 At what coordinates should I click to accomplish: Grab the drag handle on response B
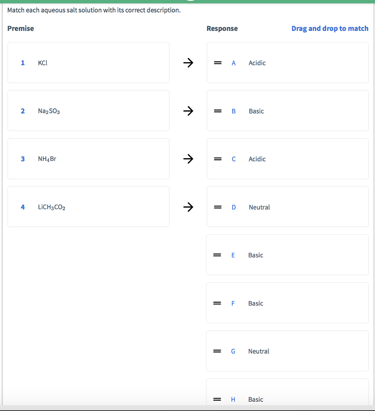217,111
